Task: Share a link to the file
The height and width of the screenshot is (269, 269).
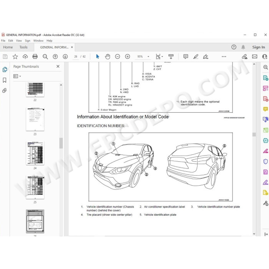Action: [x=244, y=56]
